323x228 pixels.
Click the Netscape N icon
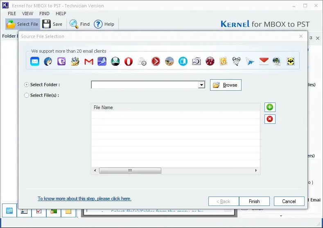[x=115, y=61]
